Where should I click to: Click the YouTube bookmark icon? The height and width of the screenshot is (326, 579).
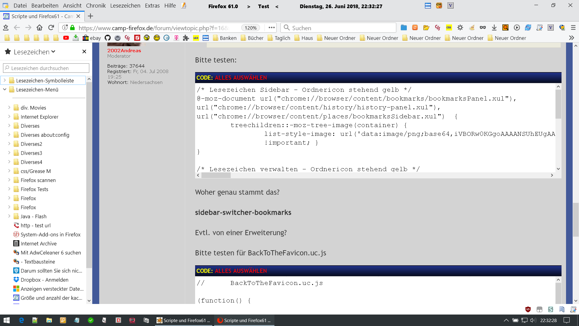(x=66, y=38)
